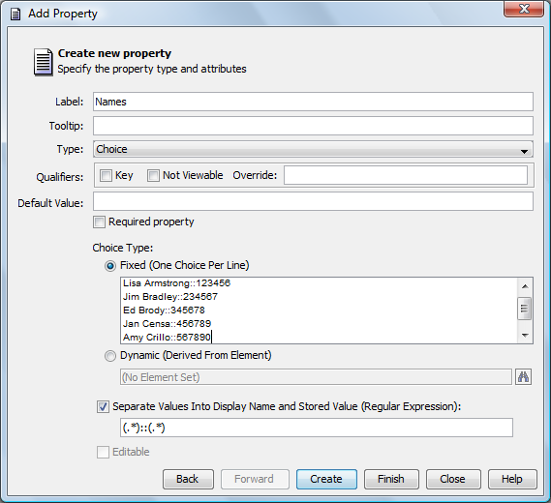Screen dimensions: 551x503
Task: Open Help for this dialog
Action: (x=512, y=479)
